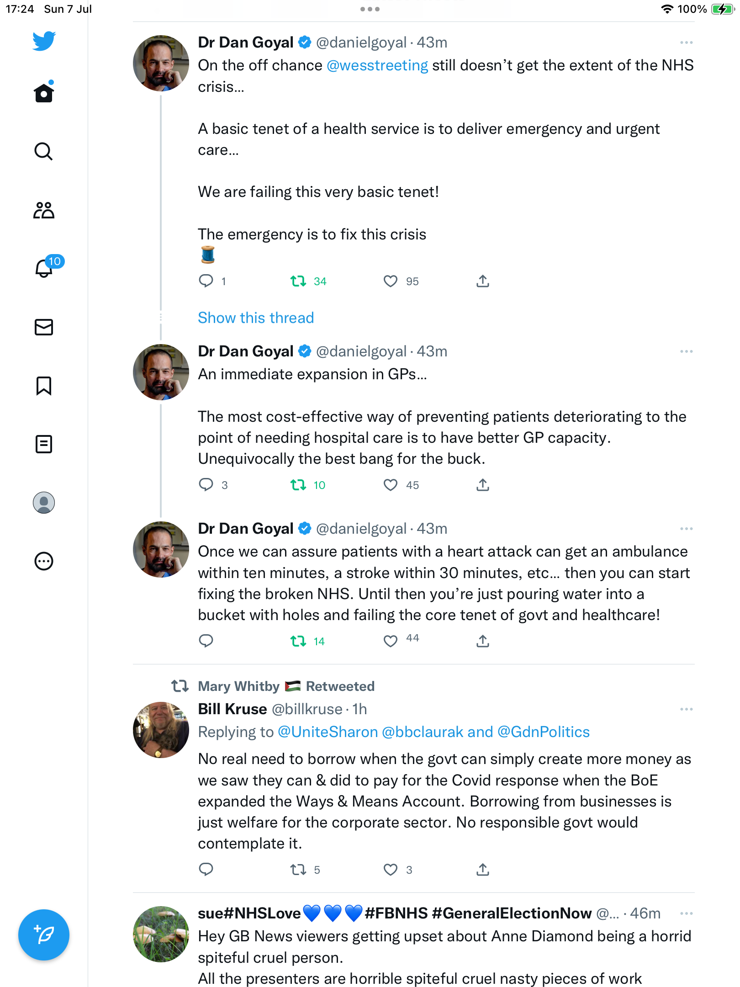Tap the compose new tweet button
Screen dimensions: 740x987
pyautogui.click(x=44, y=935)
